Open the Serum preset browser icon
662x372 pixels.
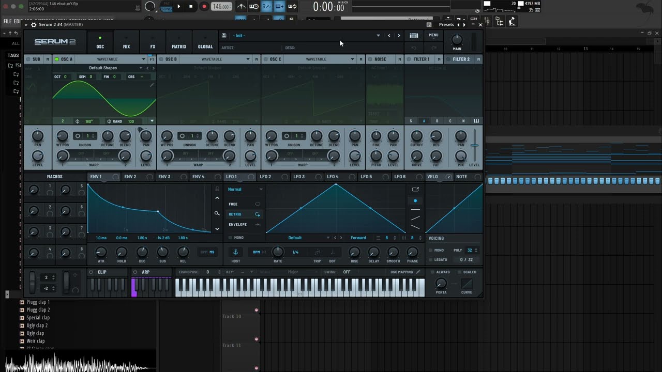tap(414, 36)
